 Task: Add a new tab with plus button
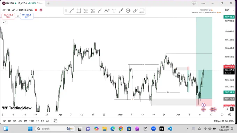(48, 3)
